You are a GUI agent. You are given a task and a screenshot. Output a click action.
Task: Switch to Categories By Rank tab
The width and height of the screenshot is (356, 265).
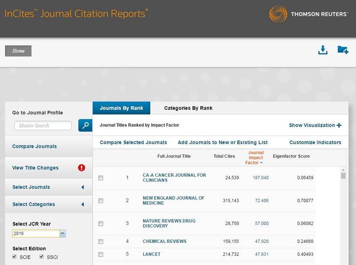188,108
